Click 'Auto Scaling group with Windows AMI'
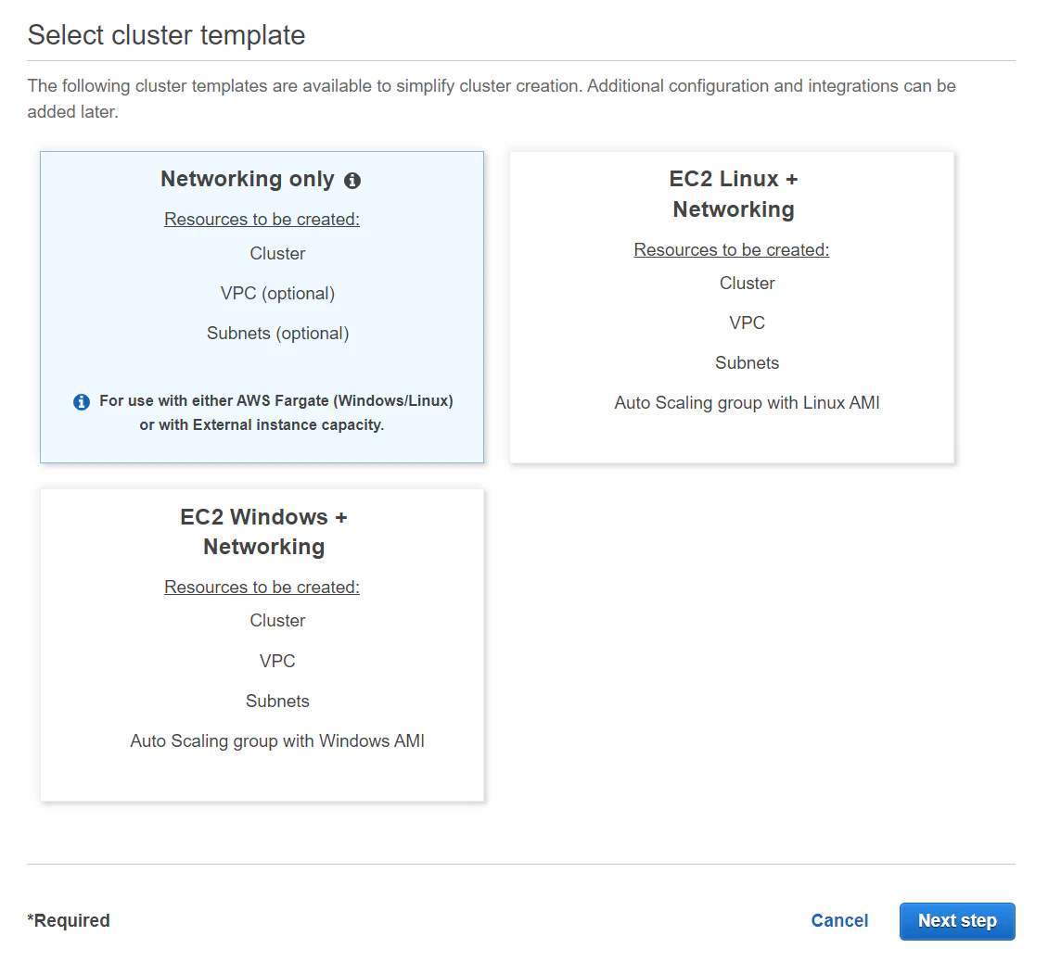 click(277, 741)
